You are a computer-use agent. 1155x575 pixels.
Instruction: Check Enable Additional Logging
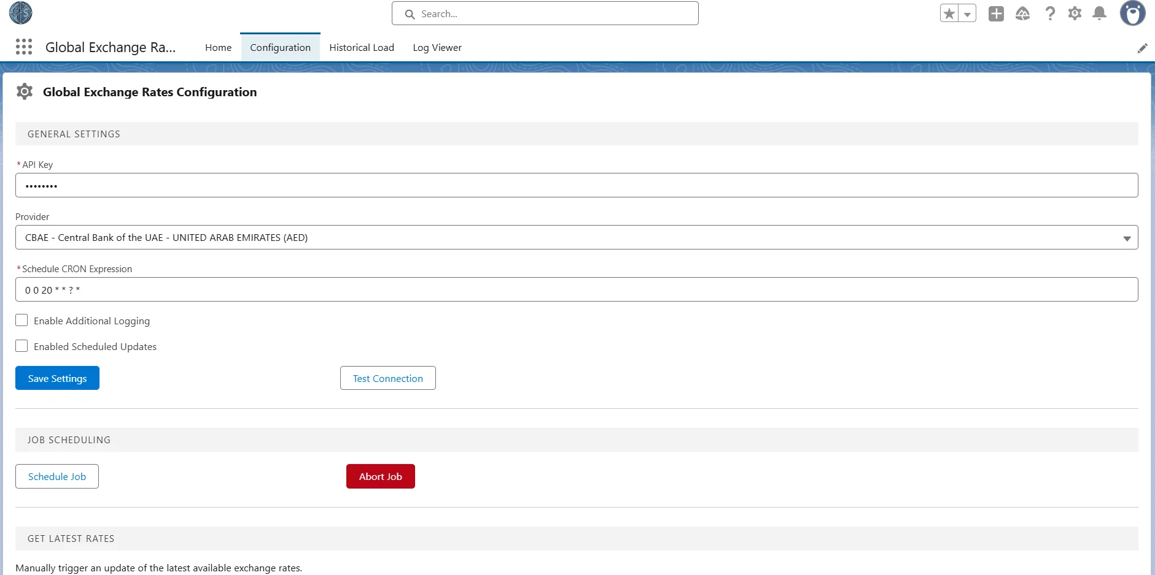point(21,320)
